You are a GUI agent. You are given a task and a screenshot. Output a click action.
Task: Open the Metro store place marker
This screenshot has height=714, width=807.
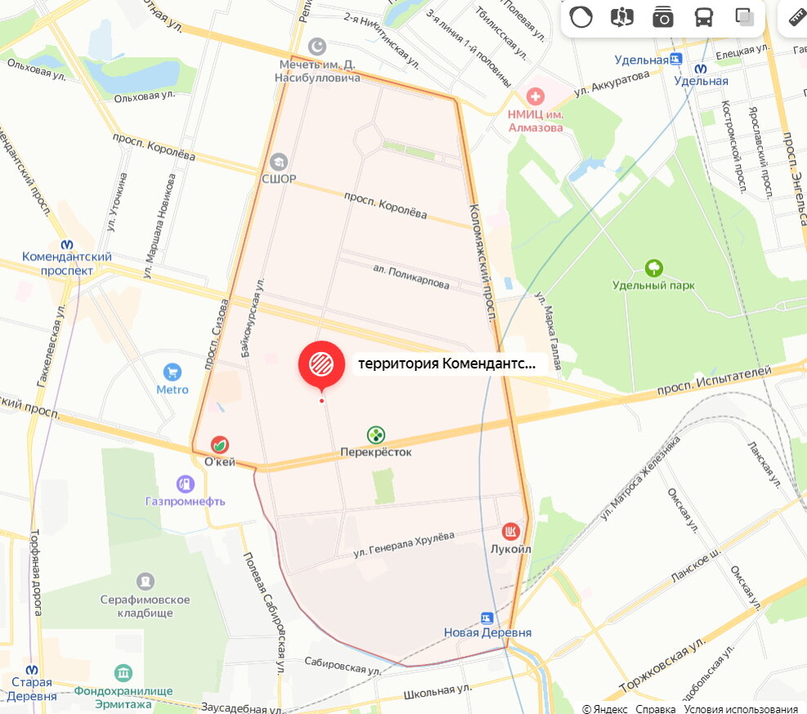click(172, 373)
